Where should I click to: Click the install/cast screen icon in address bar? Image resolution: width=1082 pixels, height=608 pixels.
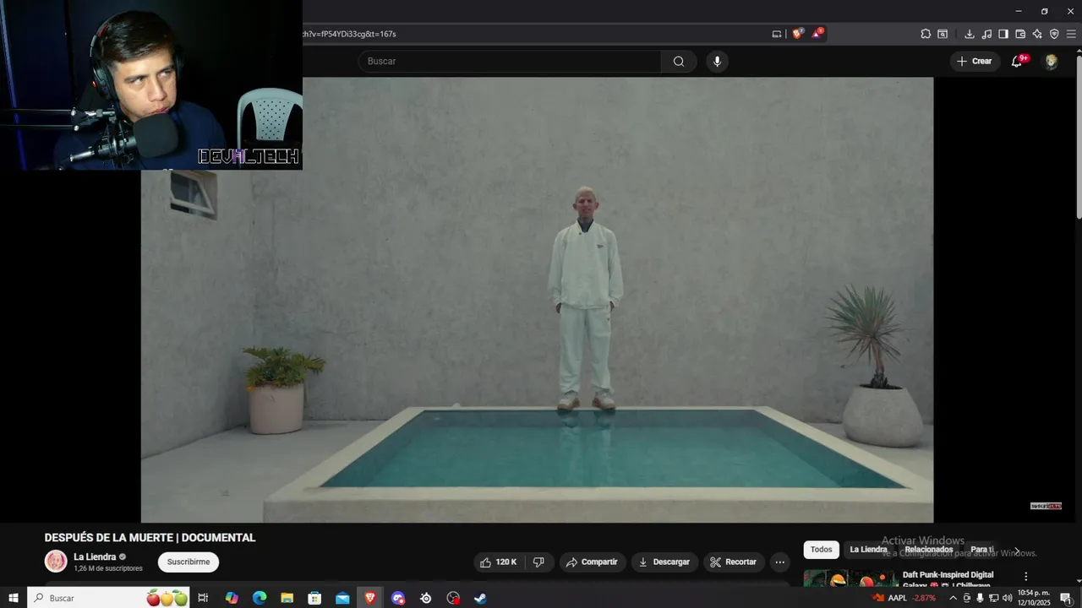click(777, 34)
